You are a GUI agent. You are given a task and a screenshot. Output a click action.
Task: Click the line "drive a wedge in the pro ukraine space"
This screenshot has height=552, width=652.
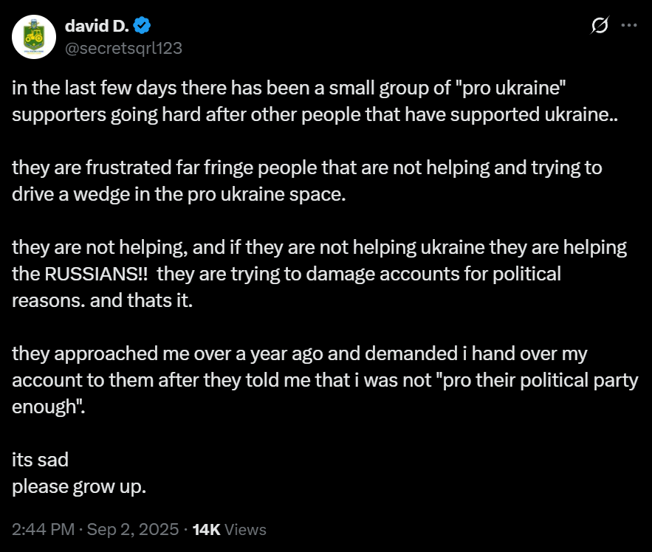click(179, 195)
